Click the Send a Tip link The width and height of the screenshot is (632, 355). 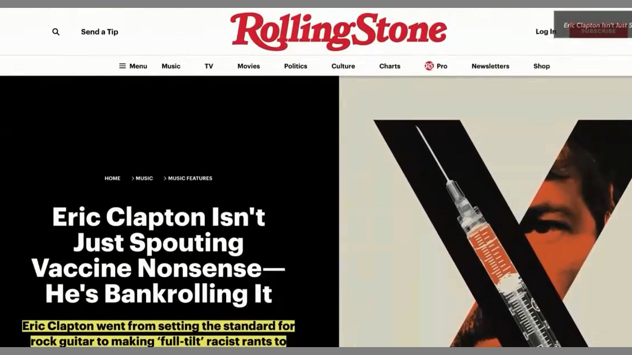100,32
